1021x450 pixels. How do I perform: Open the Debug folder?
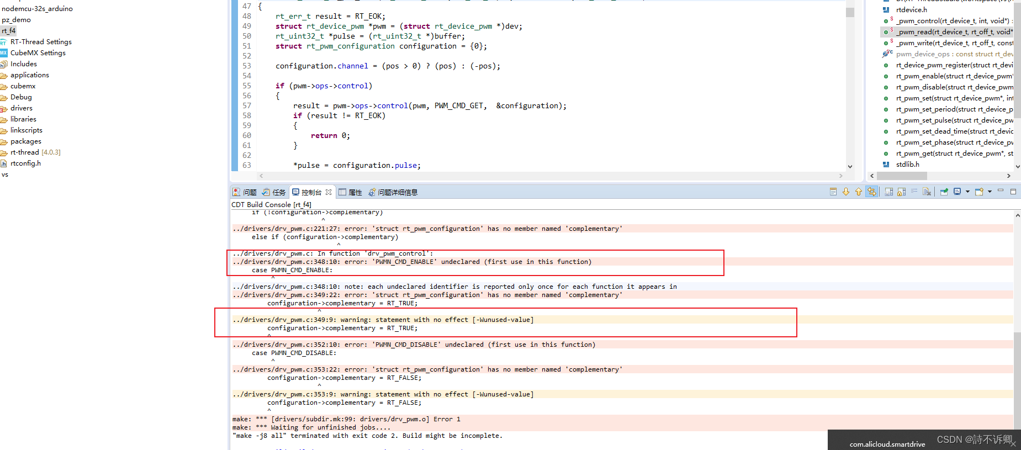coord(21,97)
